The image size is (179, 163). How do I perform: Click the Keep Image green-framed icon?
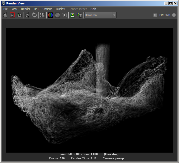(x=73, y=15)
